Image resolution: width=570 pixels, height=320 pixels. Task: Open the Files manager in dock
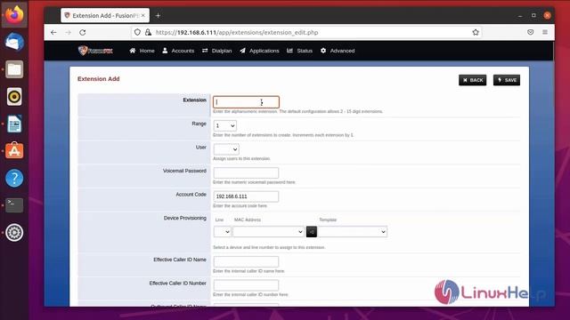pyautogui.click(x=14, y=69)
